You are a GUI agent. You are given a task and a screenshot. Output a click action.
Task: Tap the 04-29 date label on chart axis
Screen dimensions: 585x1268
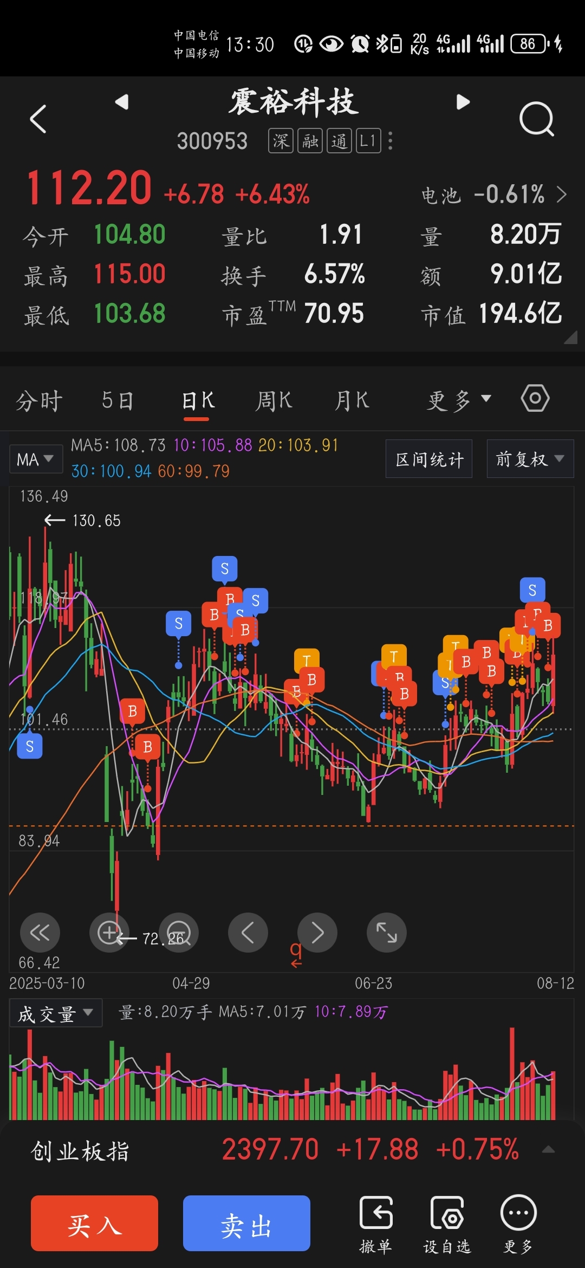point(191,984)
